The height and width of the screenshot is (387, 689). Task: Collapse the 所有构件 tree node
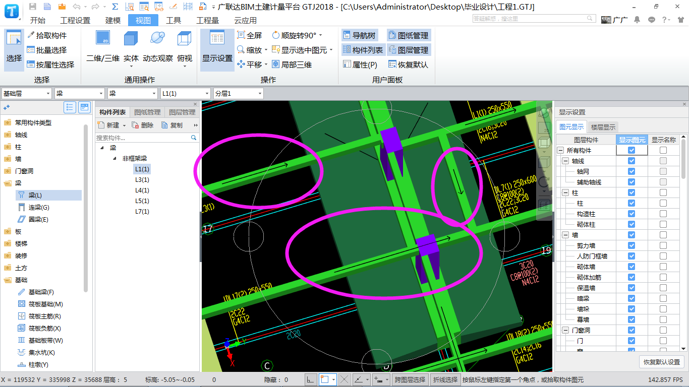pyautogui.click(x=560, y=150)
